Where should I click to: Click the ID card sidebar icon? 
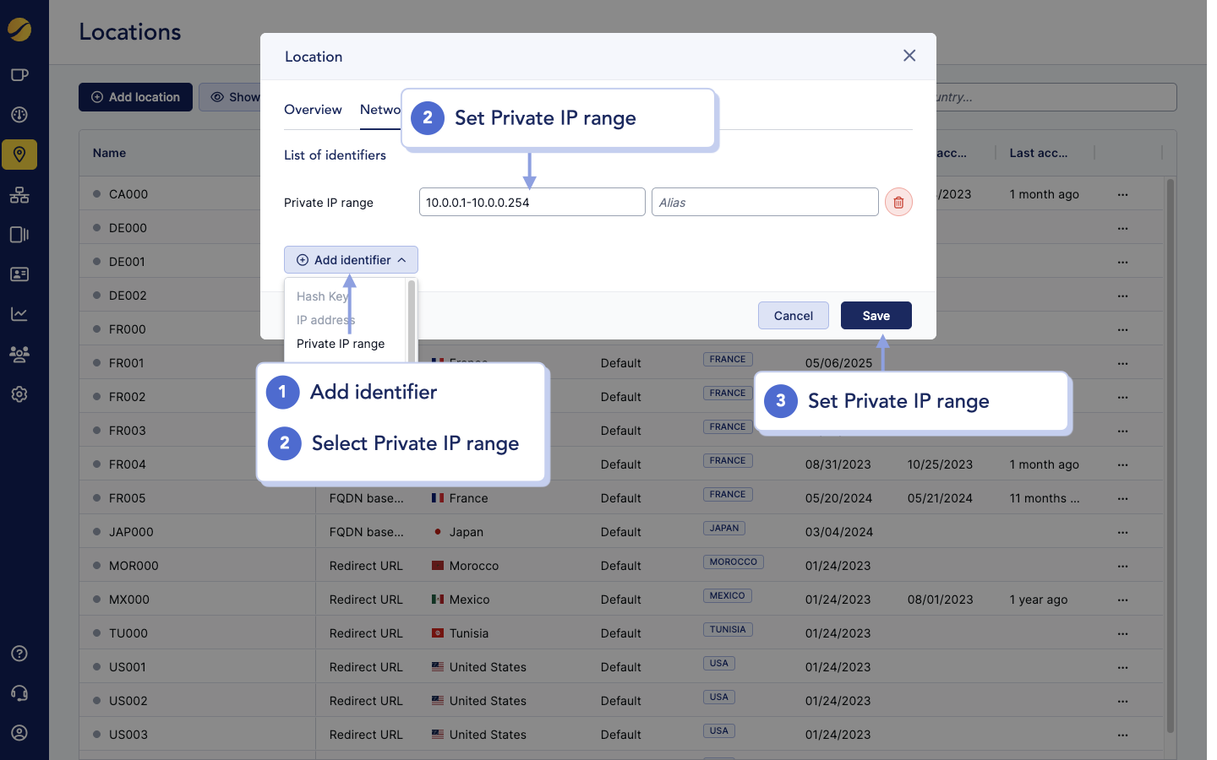[x=19, y=274]
